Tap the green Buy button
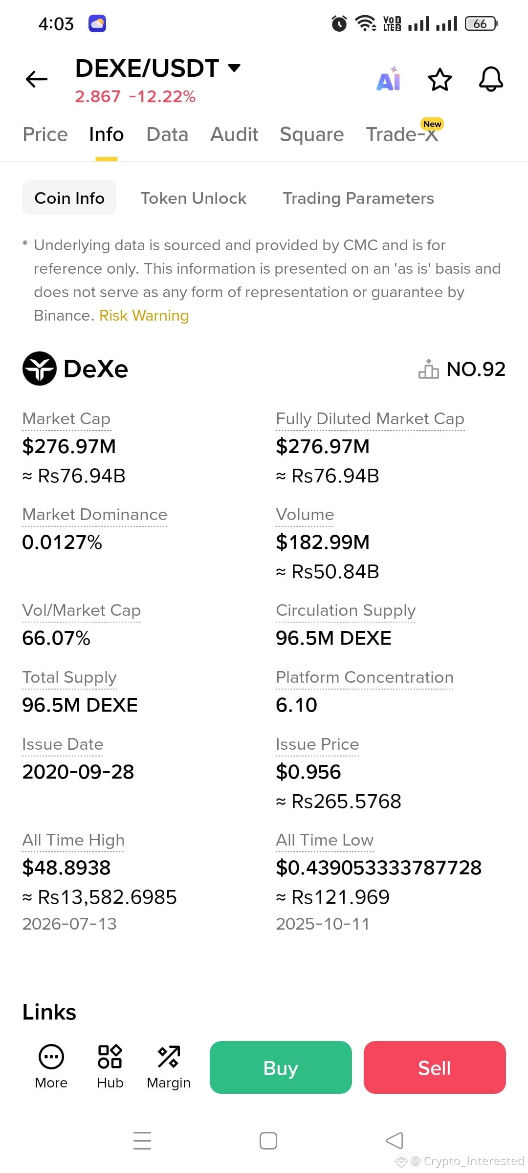The height and width of the screenshot is (1173, 528). pyautogui.click(x=281, y=1067)
